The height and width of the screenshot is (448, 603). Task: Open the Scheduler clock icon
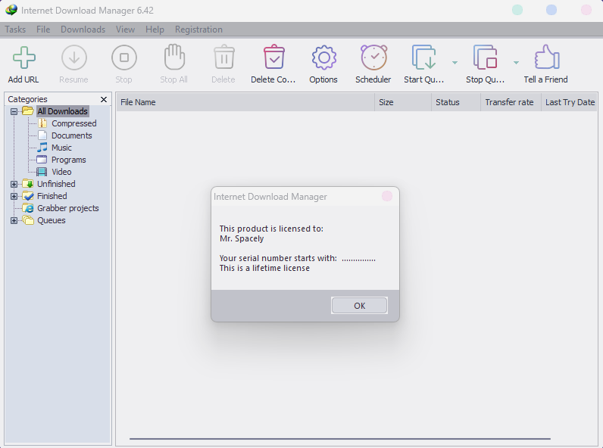(x=373, y=58)
